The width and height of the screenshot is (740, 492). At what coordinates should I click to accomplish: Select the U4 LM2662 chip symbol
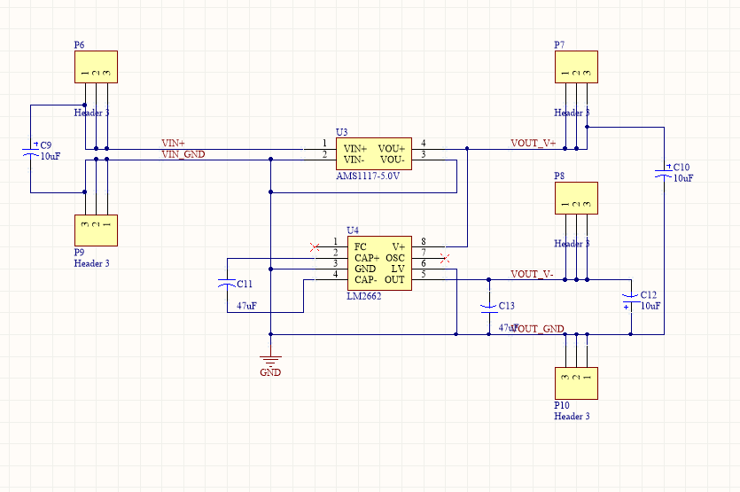pyautogui.click(x=379, y=263)
